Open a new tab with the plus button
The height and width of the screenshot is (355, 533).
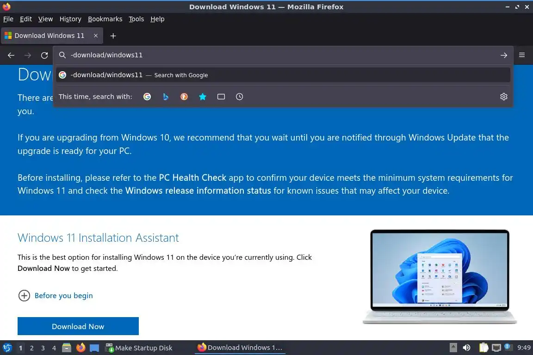[113, 36]
